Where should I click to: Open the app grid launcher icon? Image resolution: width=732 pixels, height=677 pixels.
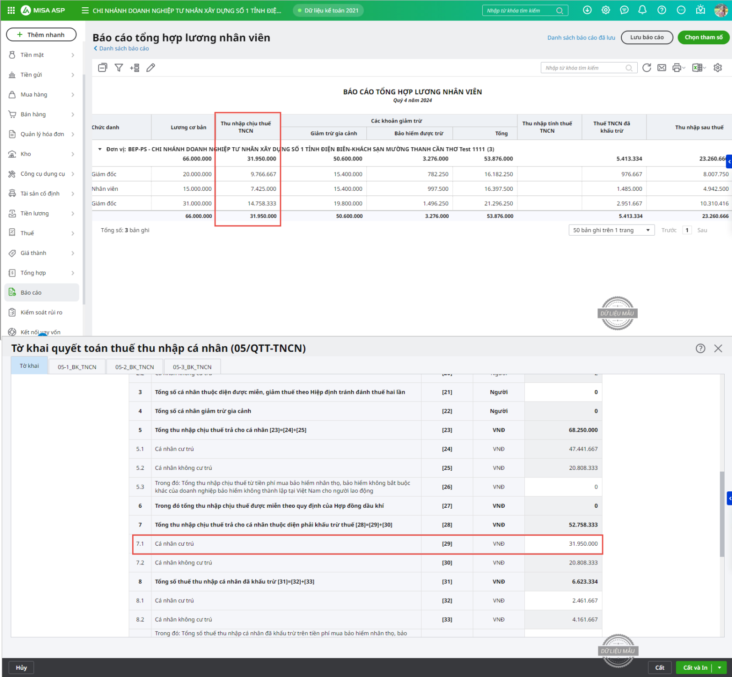coord(11,10)
